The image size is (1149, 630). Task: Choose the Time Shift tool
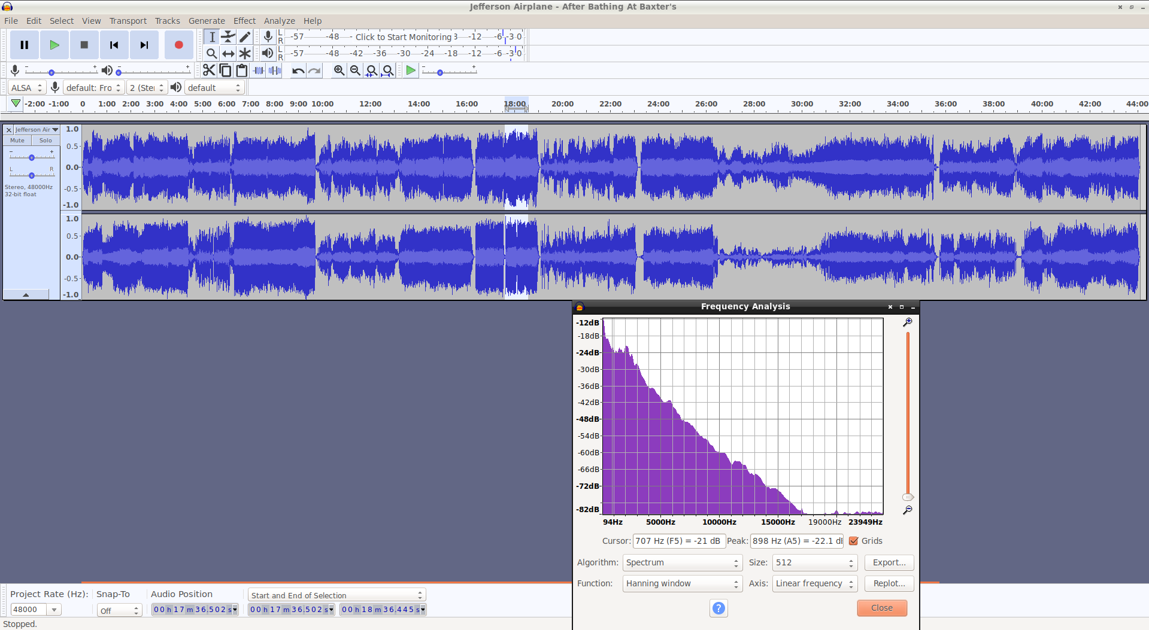pyautogui.click(x=228, y=53)
